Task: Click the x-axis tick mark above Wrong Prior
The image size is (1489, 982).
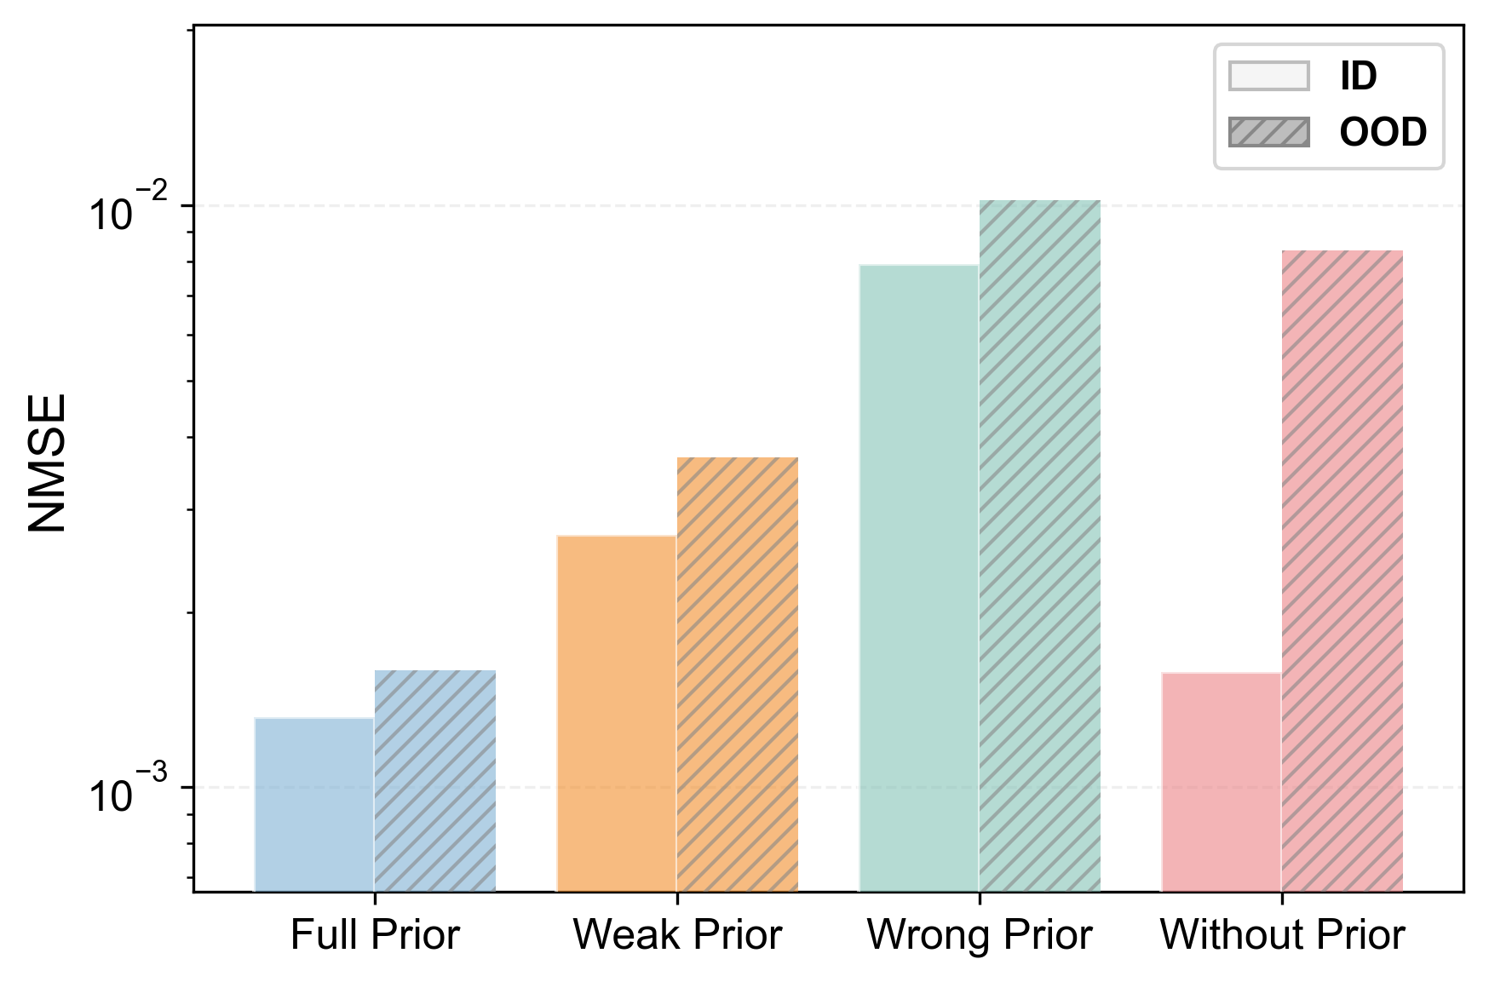Action: [980, 898]
